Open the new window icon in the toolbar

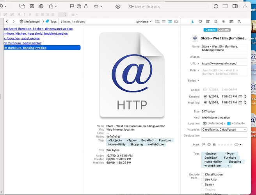(22, 6)
